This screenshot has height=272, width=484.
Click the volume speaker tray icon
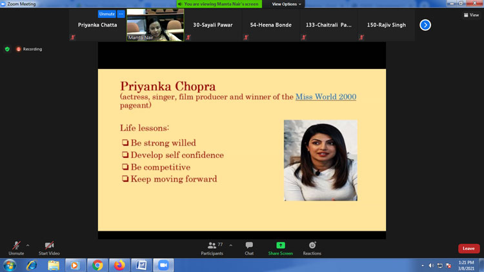pyautogui.click(x=431, y=266)
